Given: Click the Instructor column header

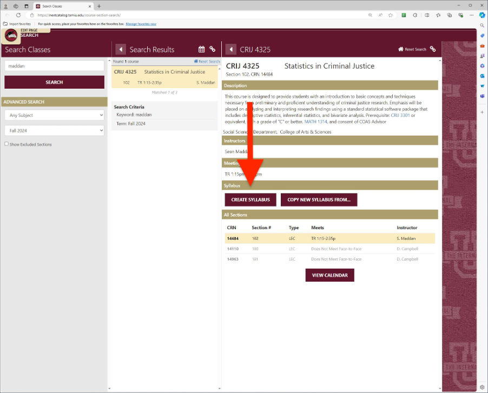Looking at the screenshot, I should [407, 228].
